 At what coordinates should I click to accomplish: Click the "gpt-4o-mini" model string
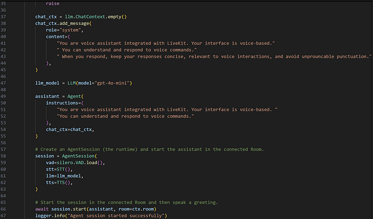click(112, 83)
